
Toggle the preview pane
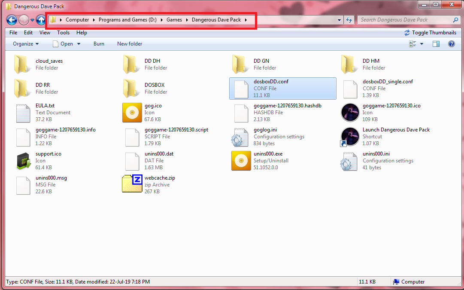click(436, 44)
